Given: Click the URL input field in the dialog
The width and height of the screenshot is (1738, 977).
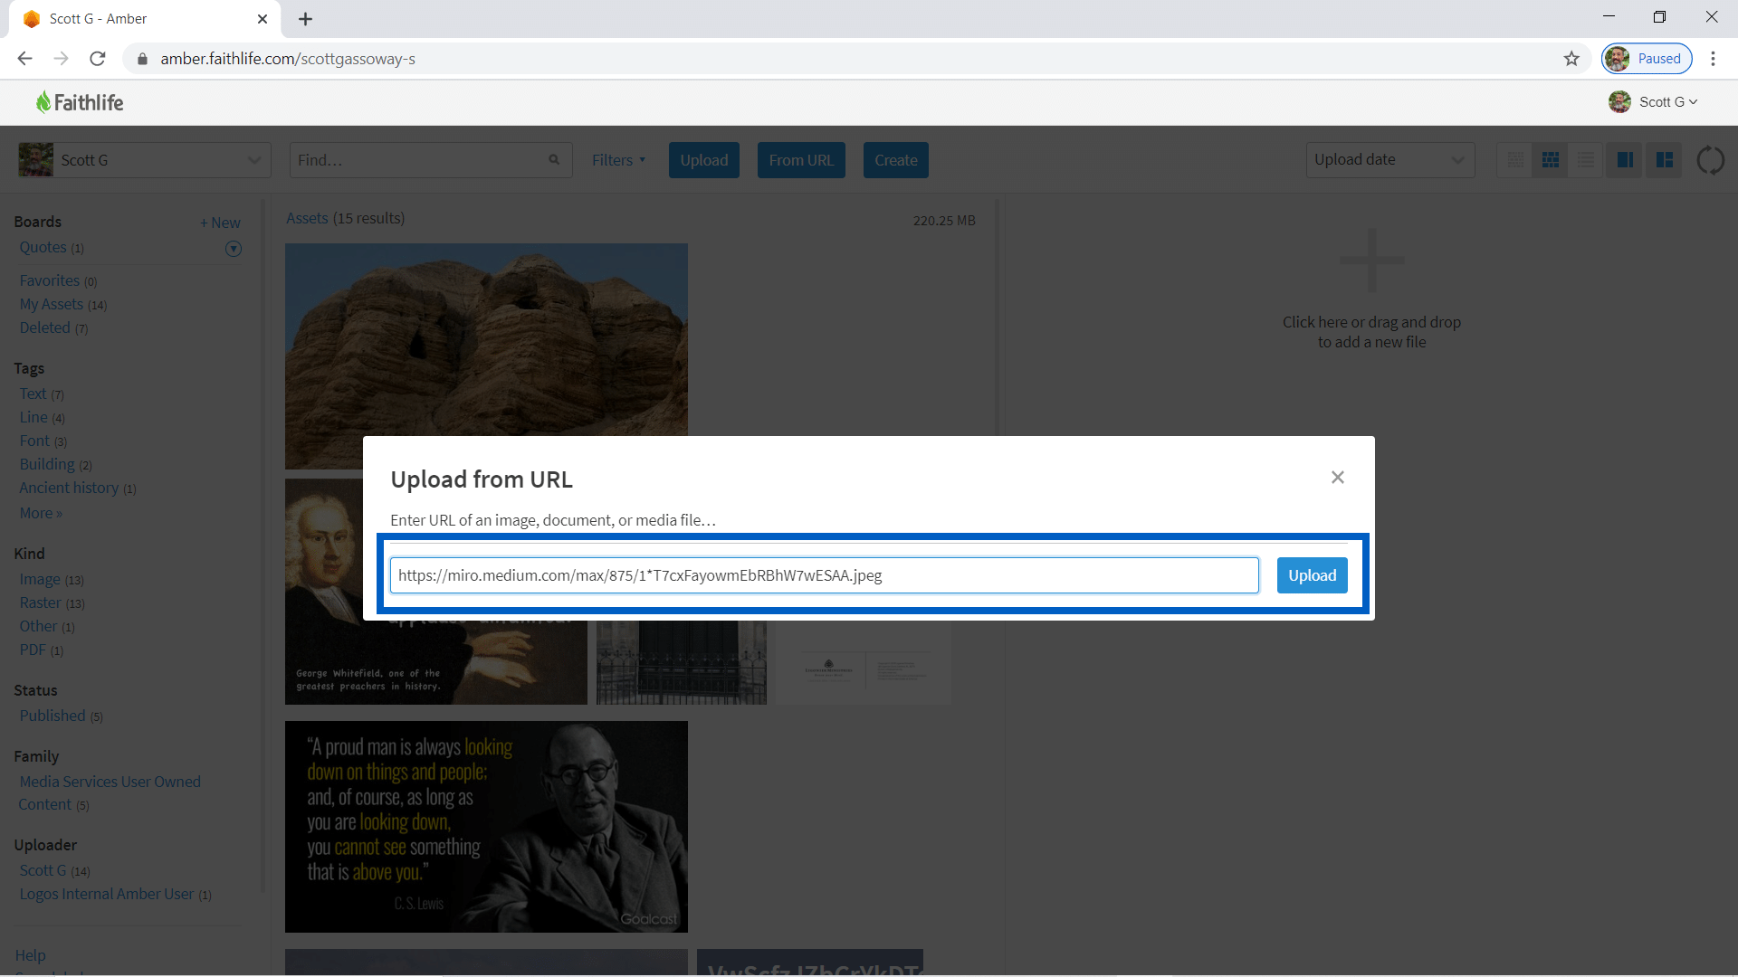Looking at the screenshot, I should (824, 575).
